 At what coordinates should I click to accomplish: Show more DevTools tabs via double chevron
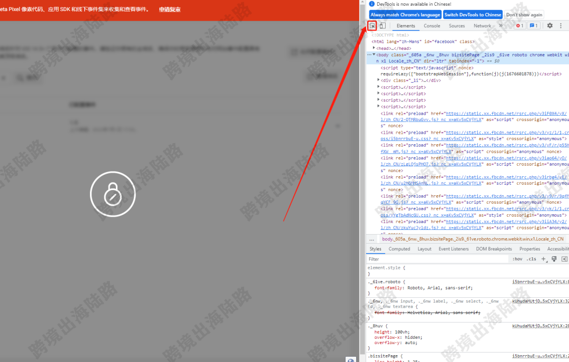pos(501,26)
